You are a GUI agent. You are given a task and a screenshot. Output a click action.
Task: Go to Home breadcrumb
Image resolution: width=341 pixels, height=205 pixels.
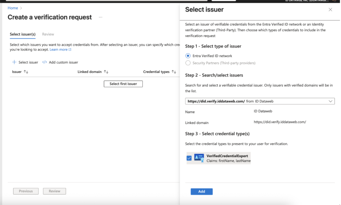tap(13, 8)
